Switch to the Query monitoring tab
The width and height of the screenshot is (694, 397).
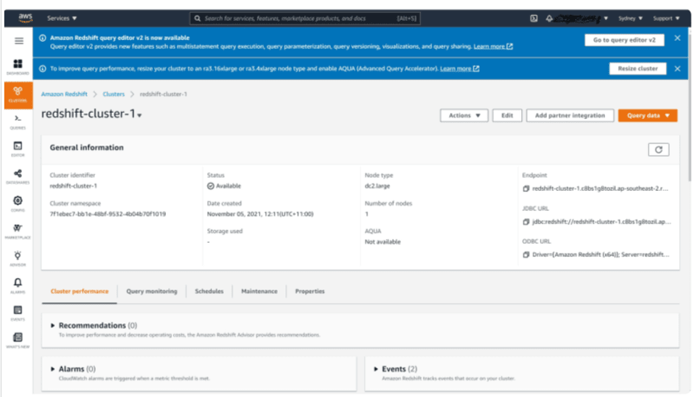click(x=151, y=291)
